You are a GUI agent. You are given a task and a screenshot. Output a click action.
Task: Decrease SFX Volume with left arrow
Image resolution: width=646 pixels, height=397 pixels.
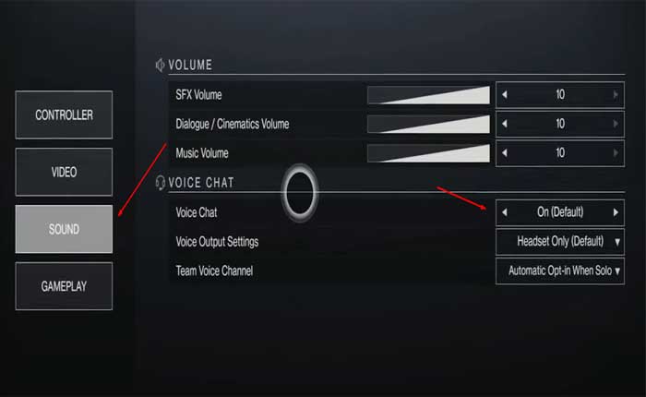(x=505, y=95)
